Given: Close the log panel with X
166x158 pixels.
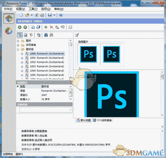Looking at the screenshot, I should click(x=162, y=126).
